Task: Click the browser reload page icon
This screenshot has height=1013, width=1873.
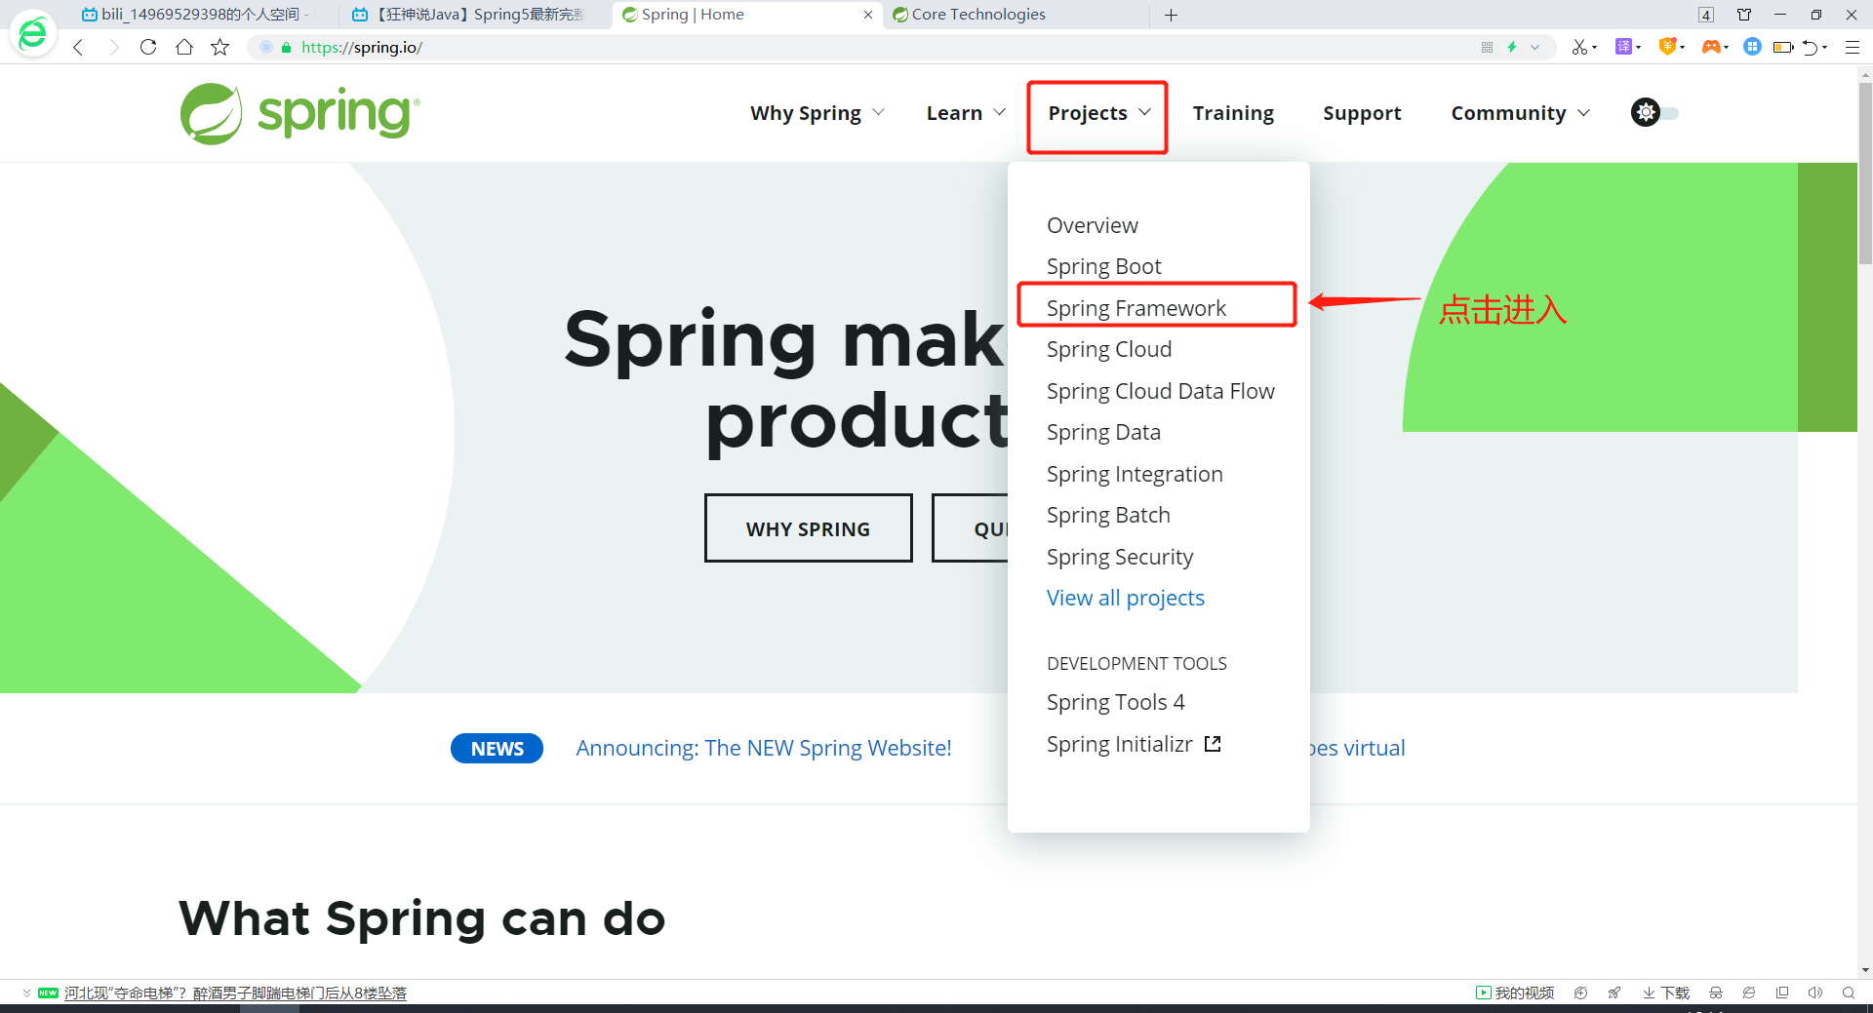Action: click(148, 47)
